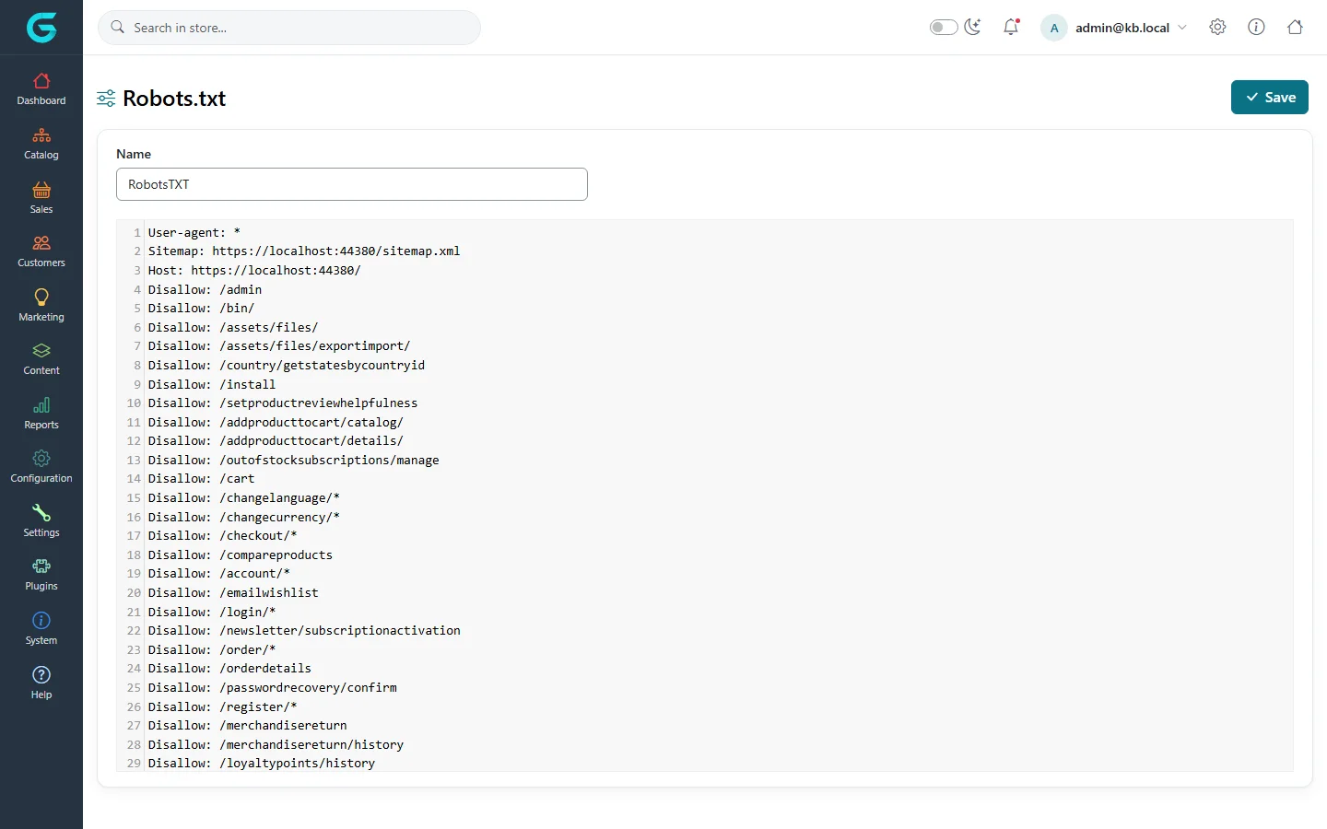Screen dimensions: 1327x829
Task: Expand the admin@kb.local user dropdown
Action: [x=1131, y=28]
